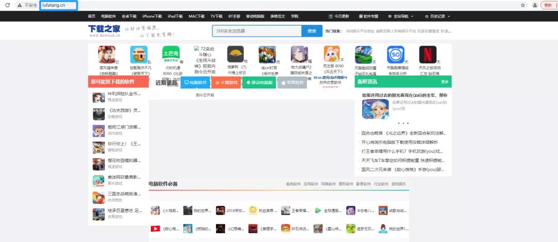Open the 你行你上 sidebar entry
558x242 pixels.
click(124, 144)
